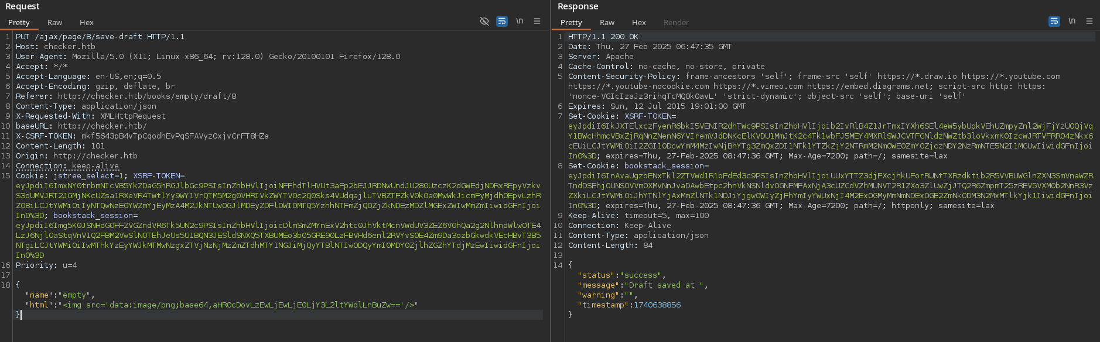The width and height of the screenshot is (1100, 342).
Task: Click the "warning" JSON field in response
Action: [607, 295]
